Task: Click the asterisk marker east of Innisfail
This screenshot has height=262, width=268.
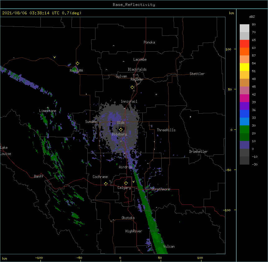Action: tap(156, 94)
